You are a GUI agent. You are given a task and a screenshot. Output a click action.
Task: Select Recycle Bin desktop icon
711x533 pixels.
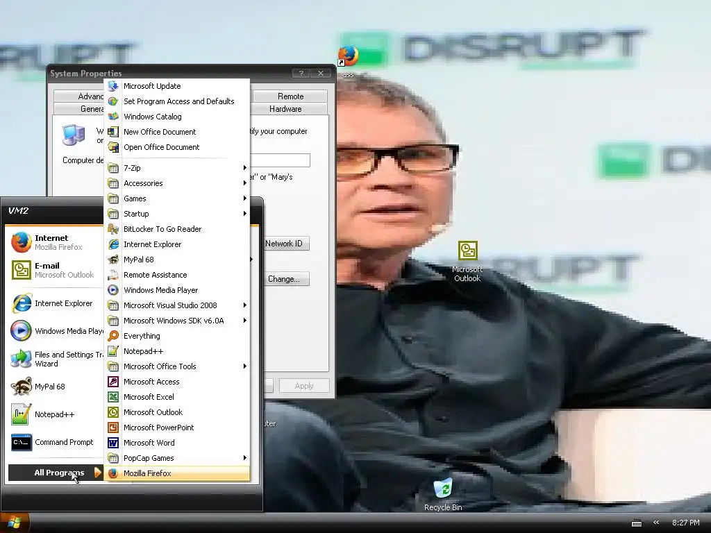pyautogui.click(x=443, y=494)
